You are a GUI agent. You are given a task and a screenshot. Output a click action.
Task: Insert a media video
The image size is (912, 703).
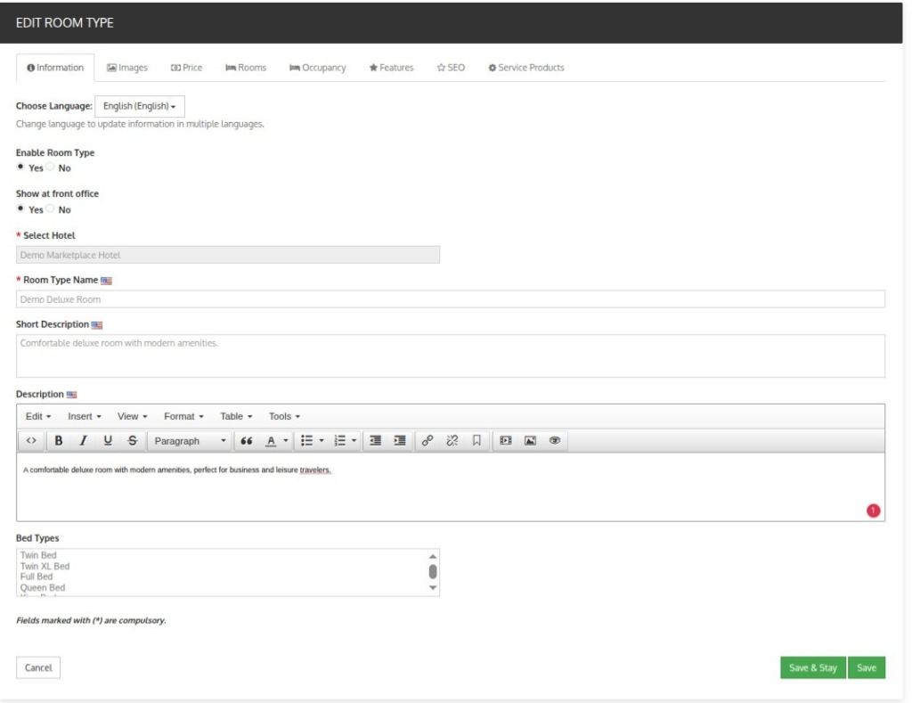coord(506,440)
